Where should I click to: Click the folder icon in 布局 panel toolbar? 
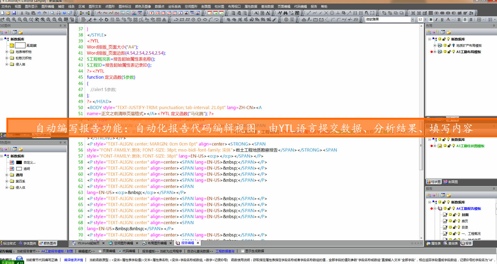coord(448,32)
